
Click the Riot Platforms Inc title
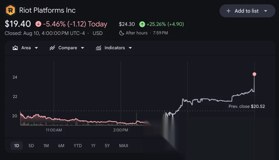47,10
